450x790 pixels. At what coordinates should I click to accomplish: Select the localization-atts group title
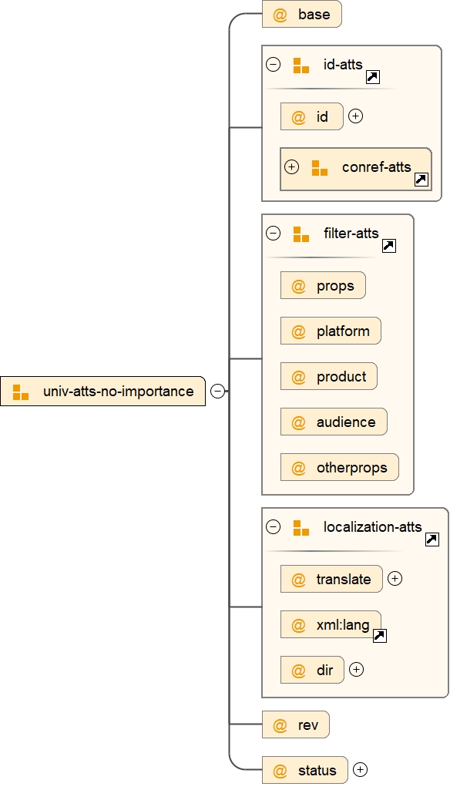coord(372,527)
